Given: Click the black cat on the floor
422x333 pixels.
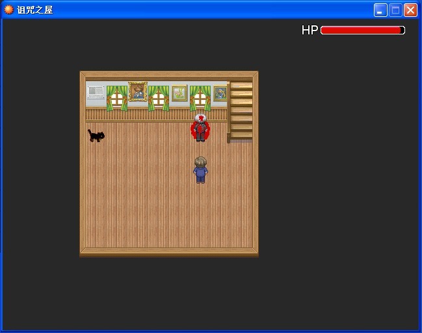Looking at the screenshot, I should (96, 136).
